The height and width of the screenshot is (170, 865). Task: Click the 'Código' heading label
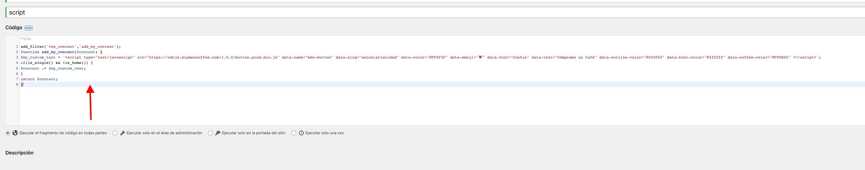tap(14, 27)
